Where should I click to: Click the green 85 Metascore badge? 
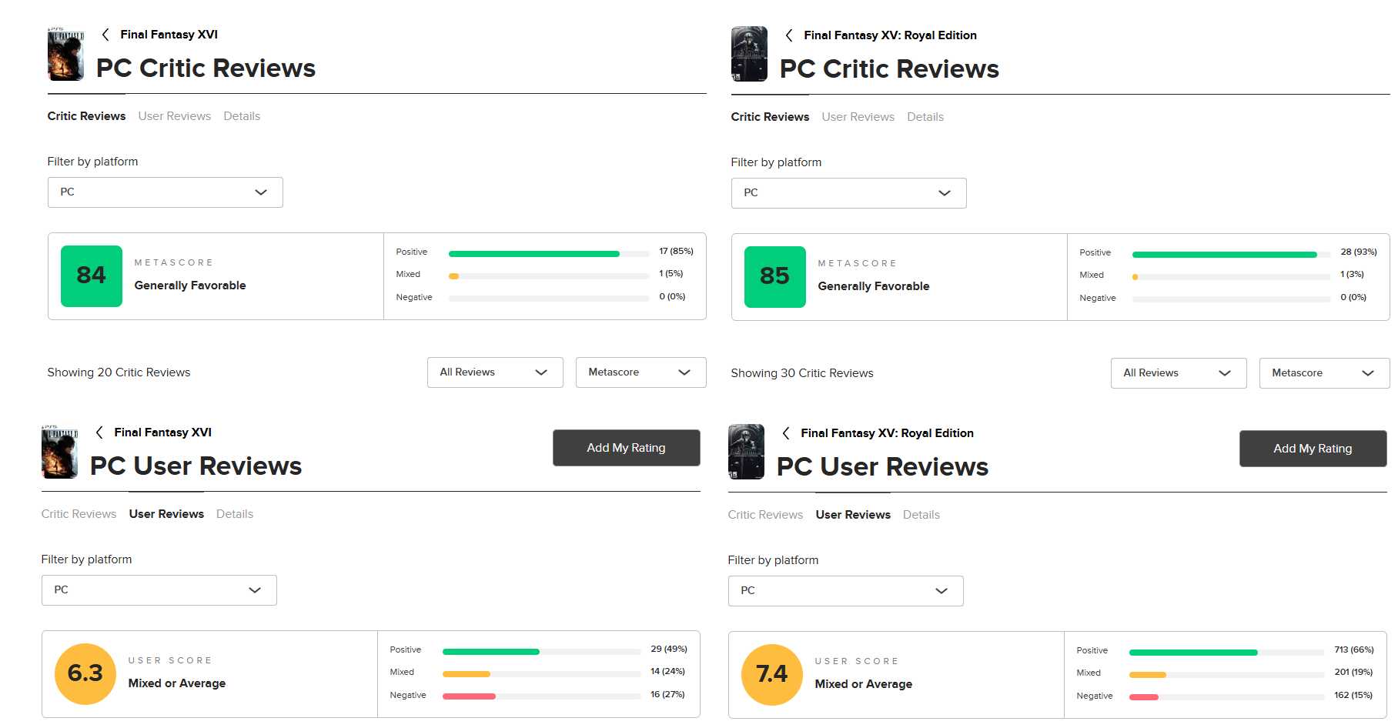[x=775, y=277]
